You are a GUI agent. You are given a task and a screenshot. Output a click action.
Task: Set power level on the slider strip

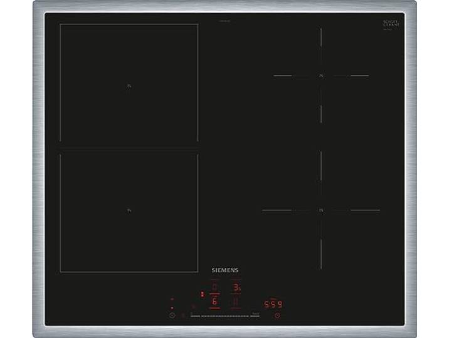coord(225,316)
